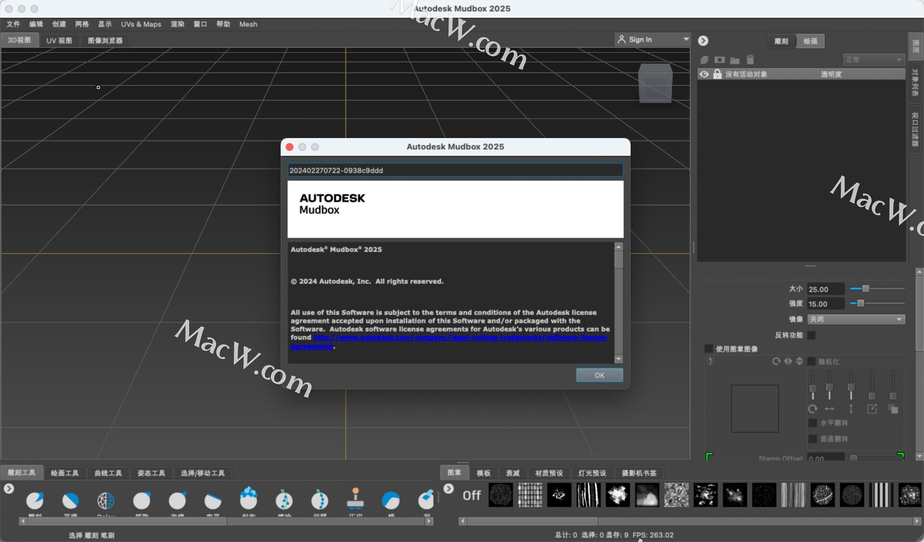Select the Smooth brush tool icon
Image resolution: width=924 pixels, height=542 pixels.
(x=70, y=501)
